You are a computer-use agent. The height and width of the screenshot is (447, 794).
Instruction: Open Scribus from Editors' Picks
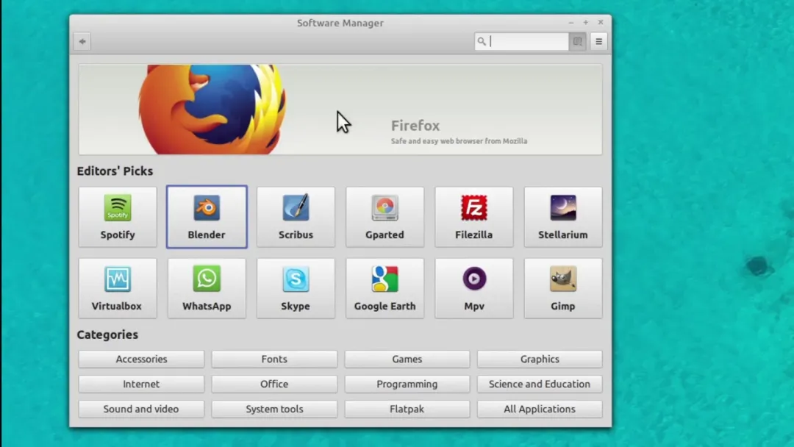click(x=296, y=217)
